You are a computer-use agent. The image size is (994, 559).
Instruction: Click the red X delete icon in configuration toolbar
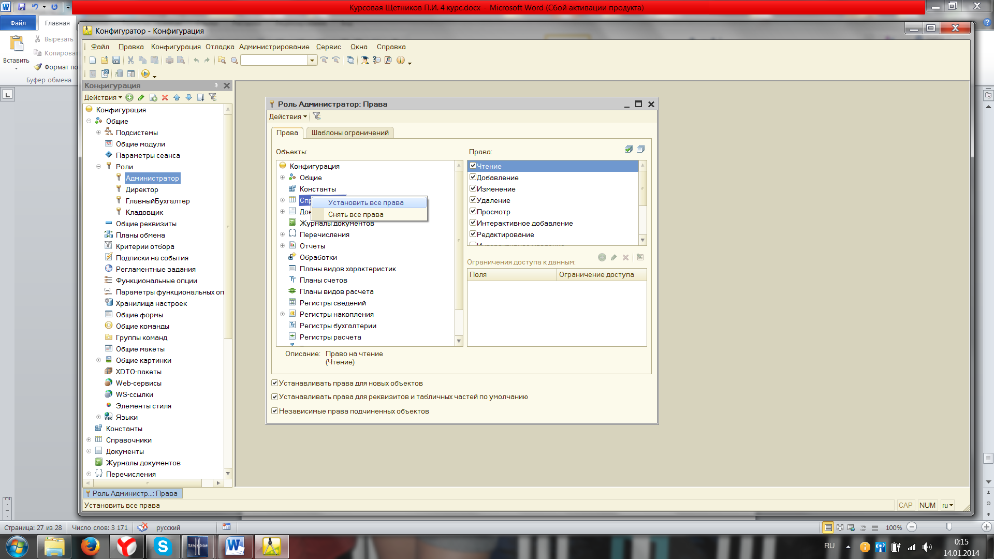click(165, 97)
